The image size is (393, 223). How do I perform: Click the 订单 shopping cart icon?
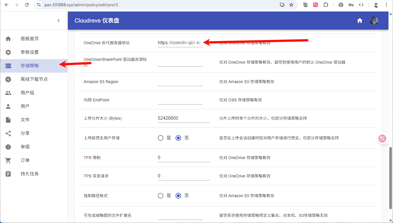click(8, 160)
